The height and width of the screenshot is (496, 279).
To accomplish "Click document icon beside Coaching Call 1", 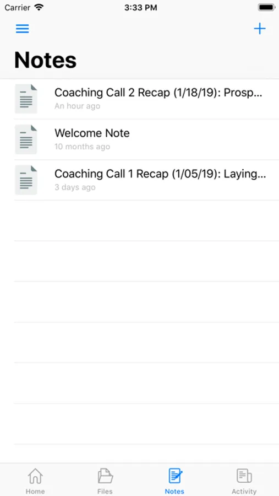I will point(26,180).
